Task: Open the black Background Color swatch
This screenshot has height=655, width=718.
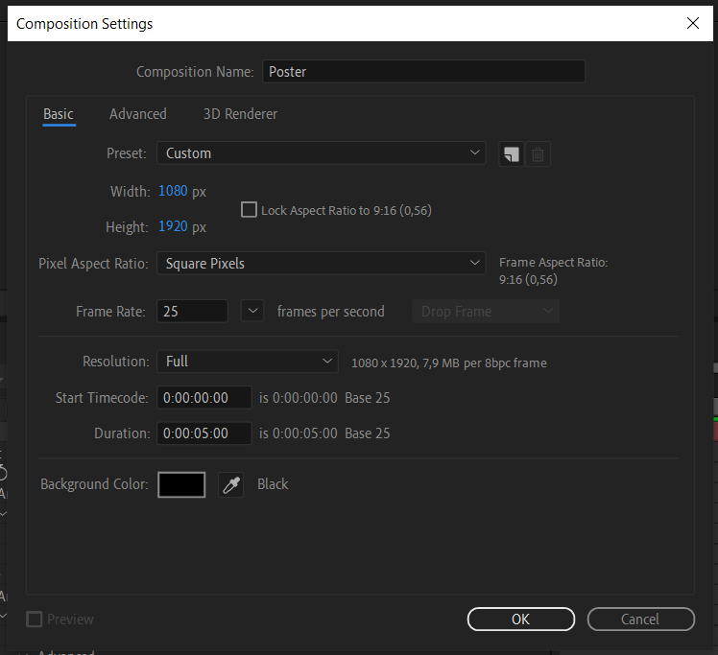Action: click(181, 484)
